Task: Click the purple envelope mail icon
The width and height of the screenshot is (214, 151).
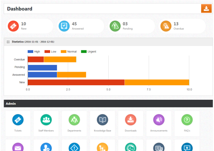Action: (18, 147)
